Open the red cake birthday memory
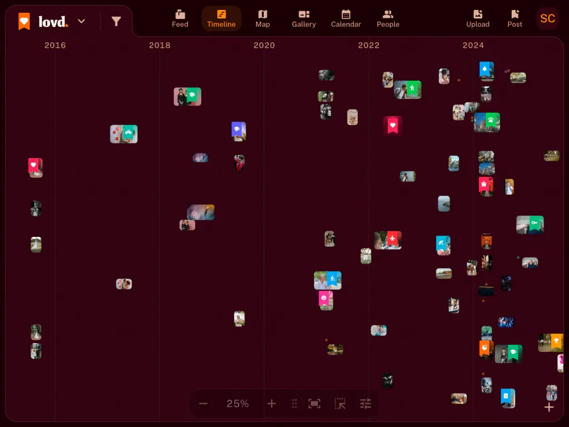 [486, 186]
